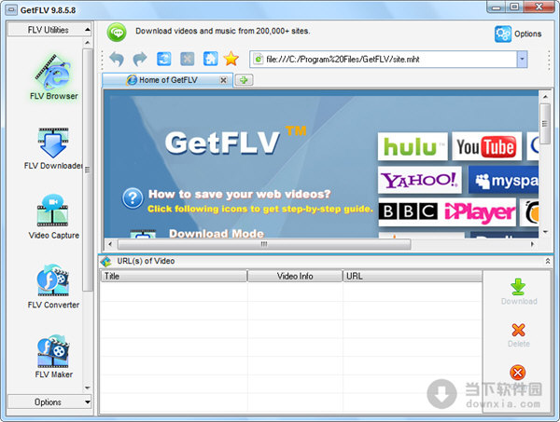Stop loading the page

tap(188, 59)
